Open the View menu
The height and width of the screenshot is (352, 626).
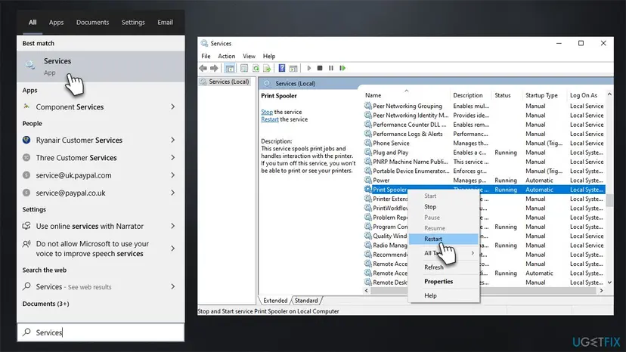249,56
